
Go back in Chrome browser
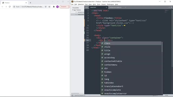(x=2, y=7)
